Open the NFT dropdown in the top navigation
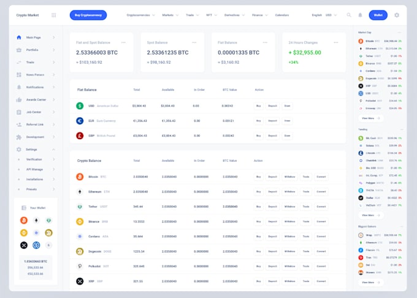Screen dimensions: 417x298 tap(212, 15)
